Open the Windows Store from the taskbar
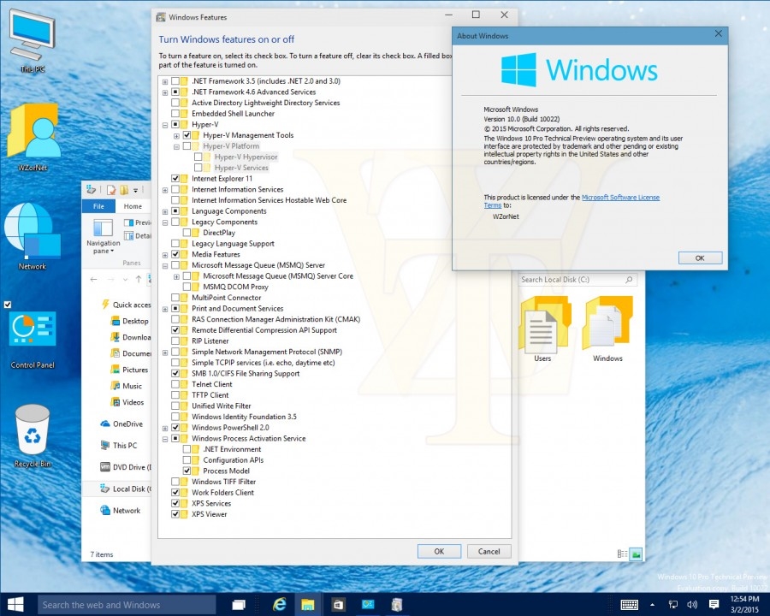The width and height of the screenshot is (770, 616). [338, 604]
